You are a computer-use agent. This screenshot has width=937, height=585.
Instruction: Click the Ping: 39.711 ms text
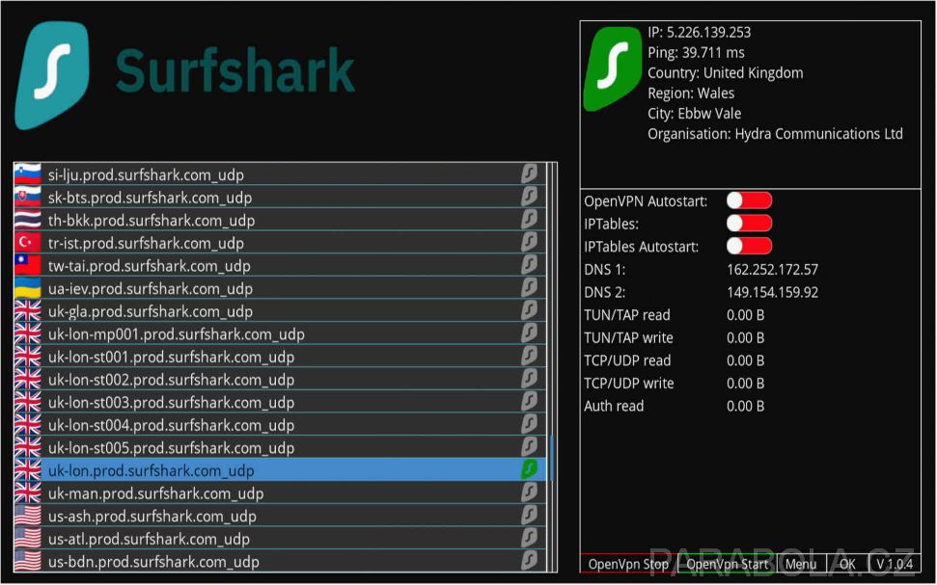(x=696, y=53)
